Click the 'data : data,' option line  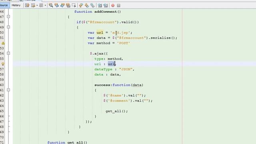(108, 74)
